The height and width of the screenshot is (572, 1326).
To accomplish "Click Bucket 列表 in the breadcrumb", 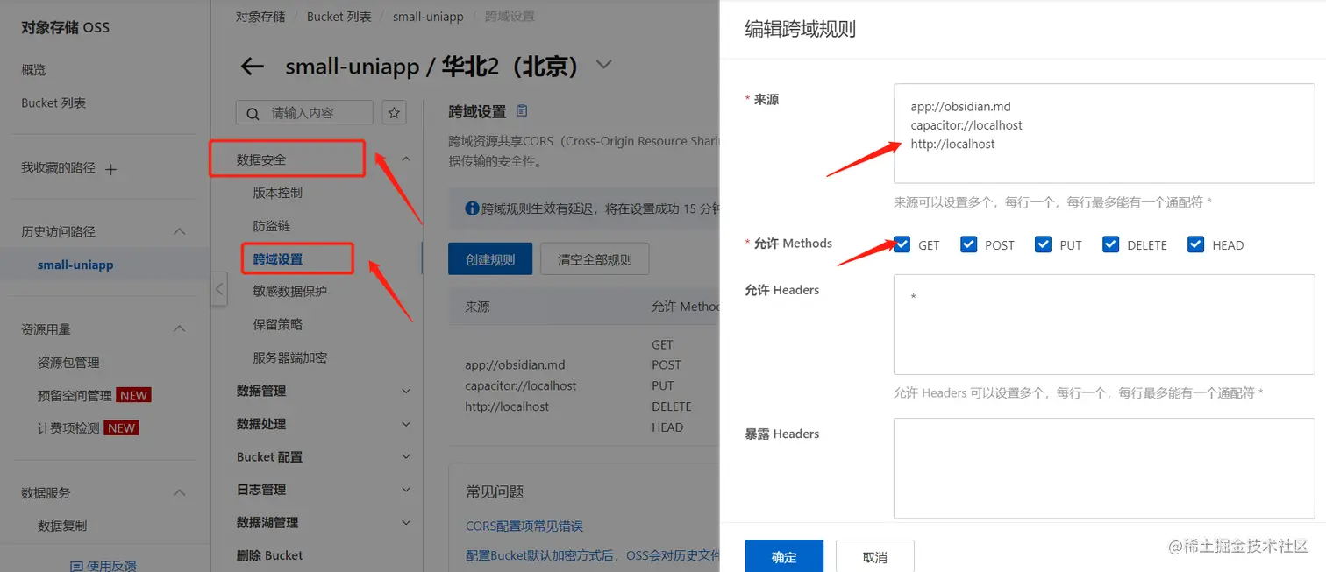I will [339, 17].
